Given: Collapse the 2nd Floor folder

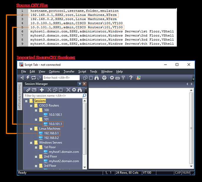Looking at the screenshot, I should (36, 157).
